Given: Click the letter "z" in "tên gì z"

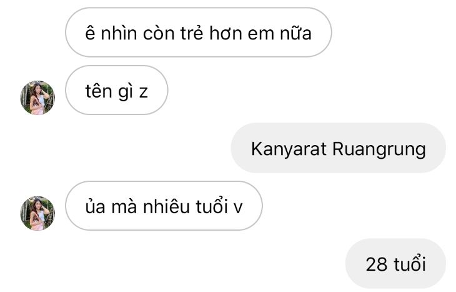Looking at the screenshot, I should [x=144, y=93].
